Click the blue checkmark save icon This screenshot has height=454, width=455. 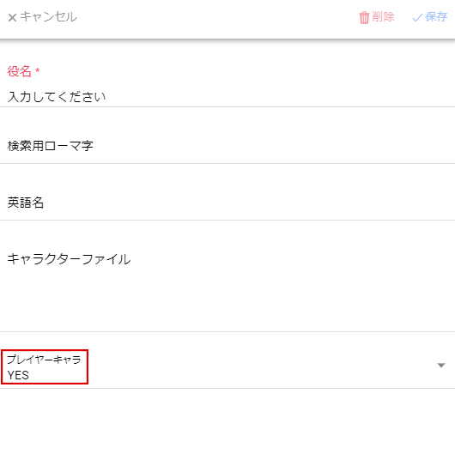(x=417, y=18)
